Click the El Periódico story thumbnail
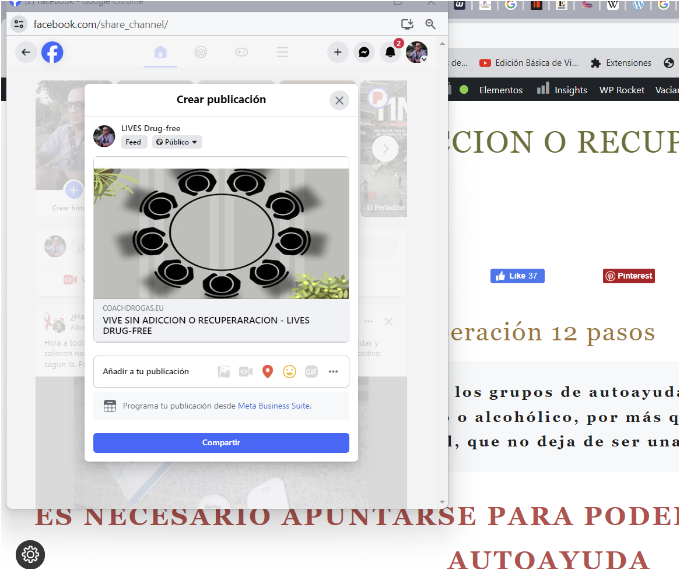Image resolution: width=680 pixels, height=570 pixels. pyautogui.click(x=384, y=149)
